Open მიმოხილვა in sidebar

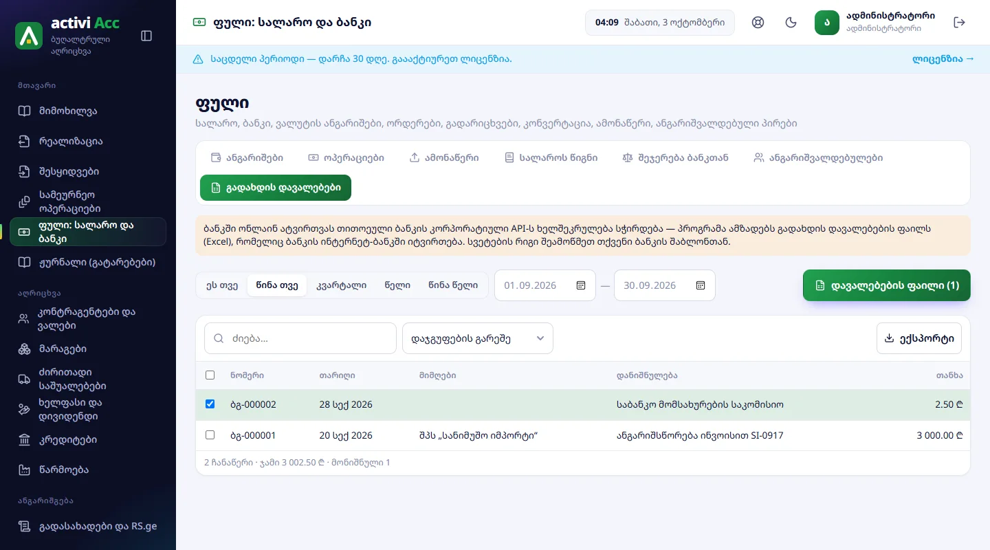click(x=88, y=111)
